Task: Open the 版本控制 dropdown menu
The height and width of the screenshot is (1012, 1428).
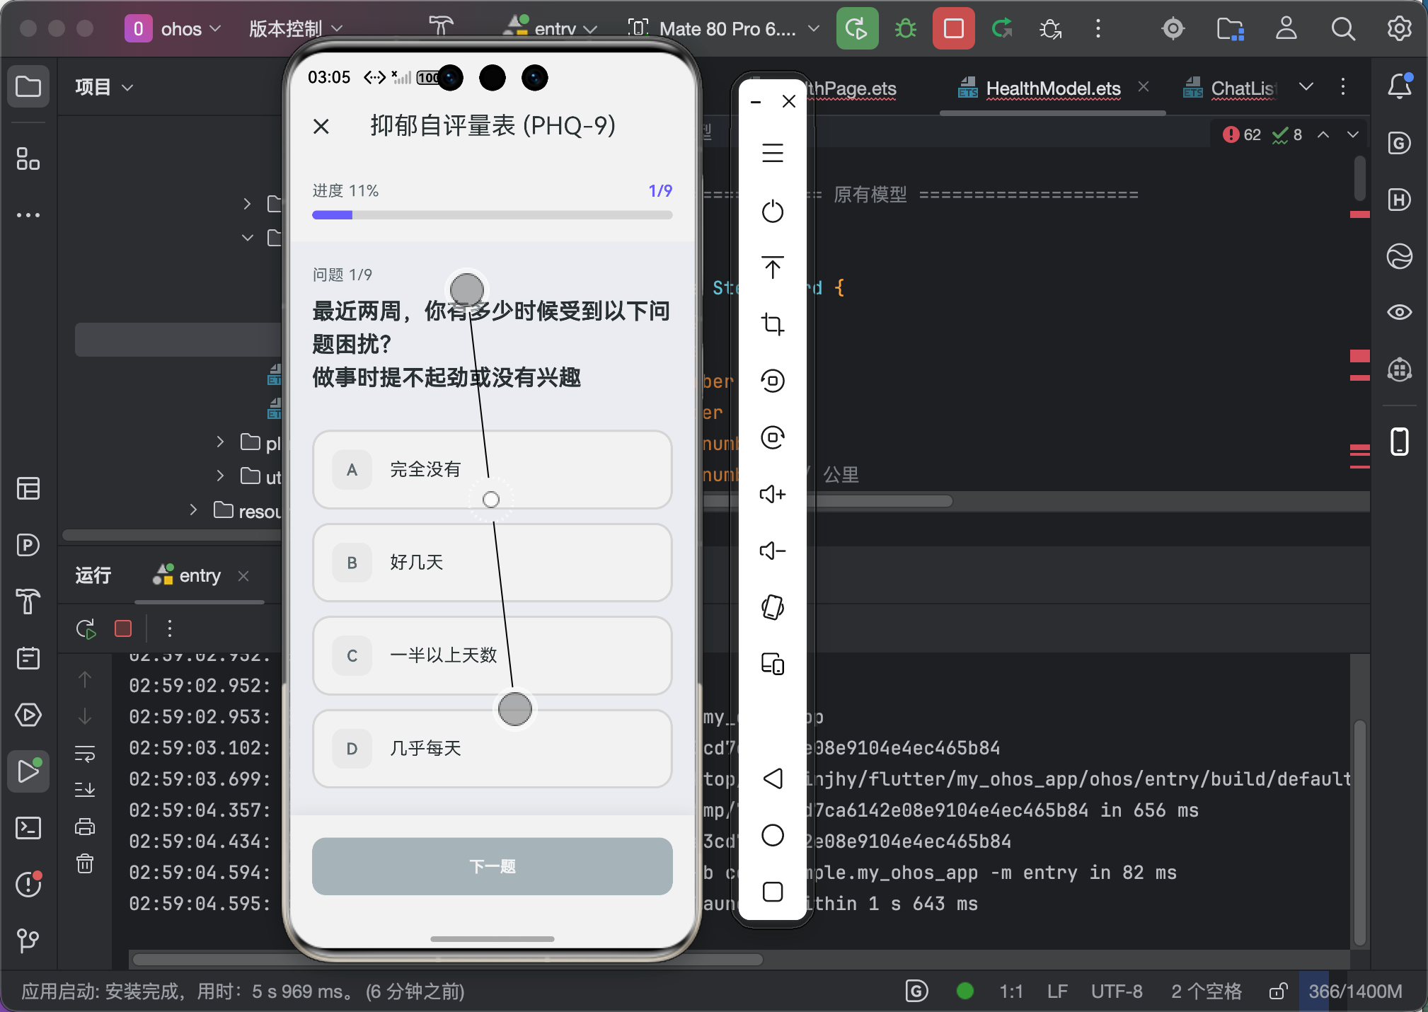Action: (x=296, y=29)
